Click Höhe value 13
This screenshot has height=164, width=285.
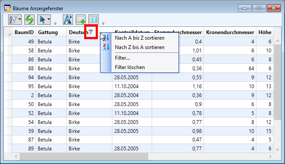coord(265,86)
